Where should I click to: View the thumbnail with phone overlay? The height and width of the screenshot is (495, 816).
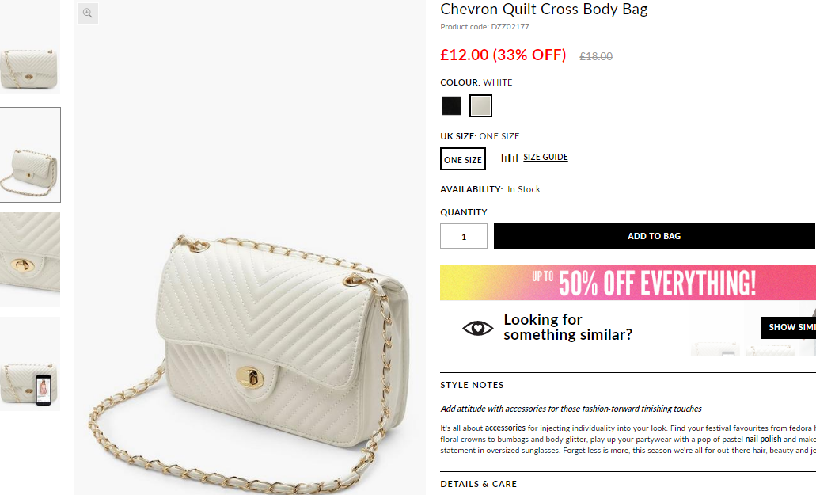tap(29, 364)
